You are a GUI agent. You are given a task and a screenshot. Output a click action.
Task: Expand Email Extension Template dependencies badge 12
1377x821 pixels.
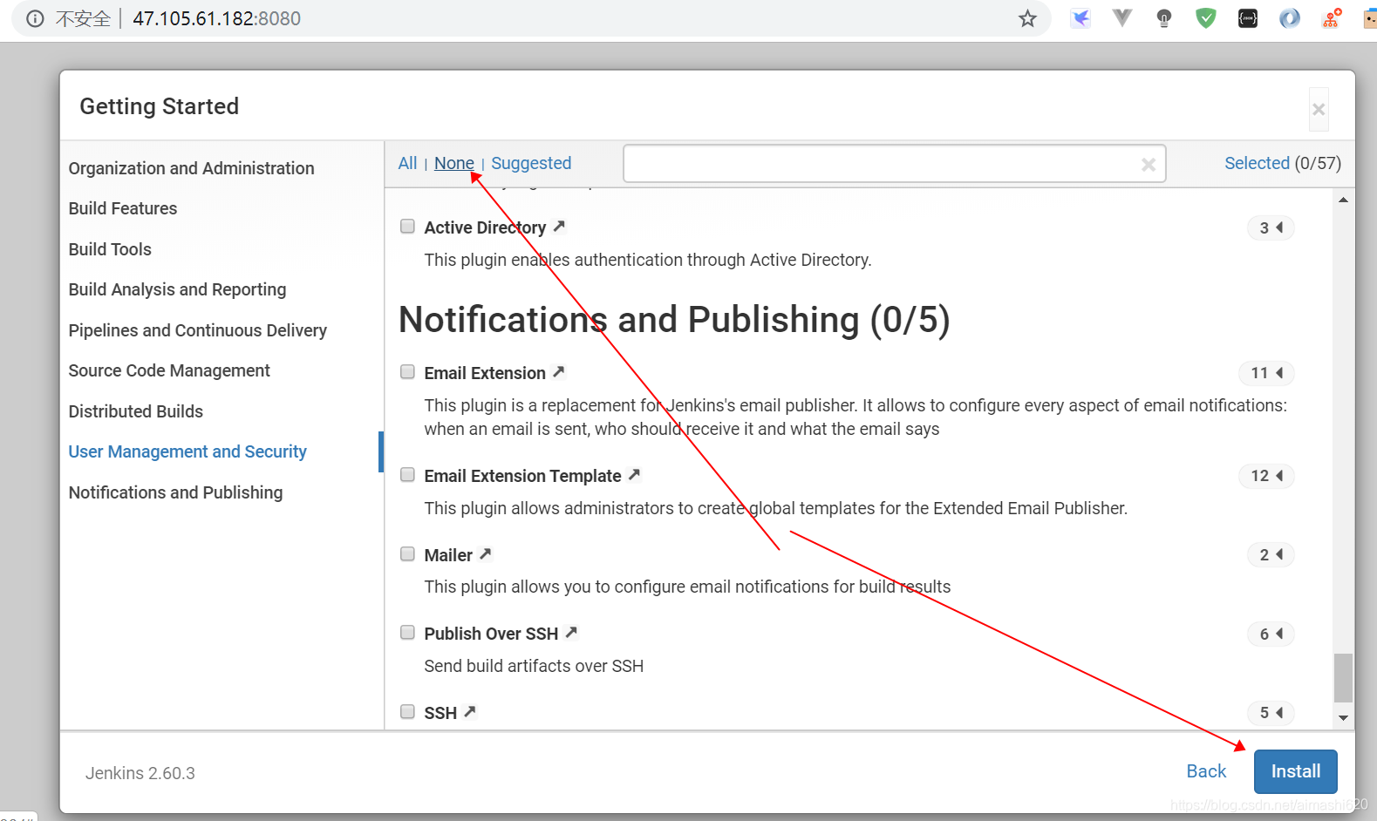click(x=1266, y=476)
